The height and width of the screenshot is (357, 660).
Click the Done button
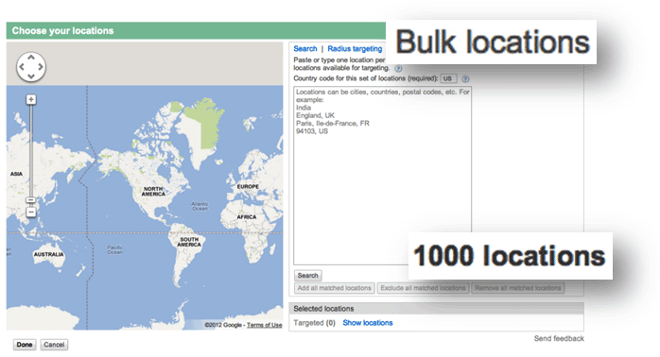pos(25,345)
